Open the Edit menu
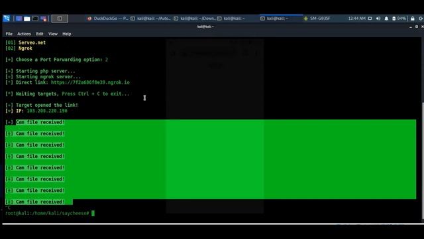Screen dimensions: 424x239 (40, 34)
